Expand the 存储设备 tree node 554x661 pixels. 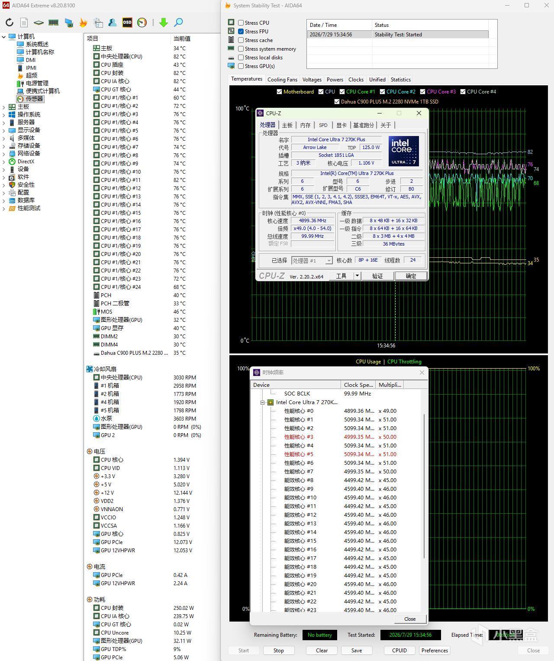point(4,146)
